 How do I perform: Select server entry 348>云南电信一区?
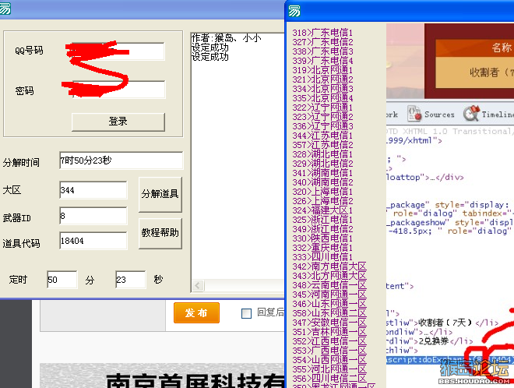(x=329, y=285)
